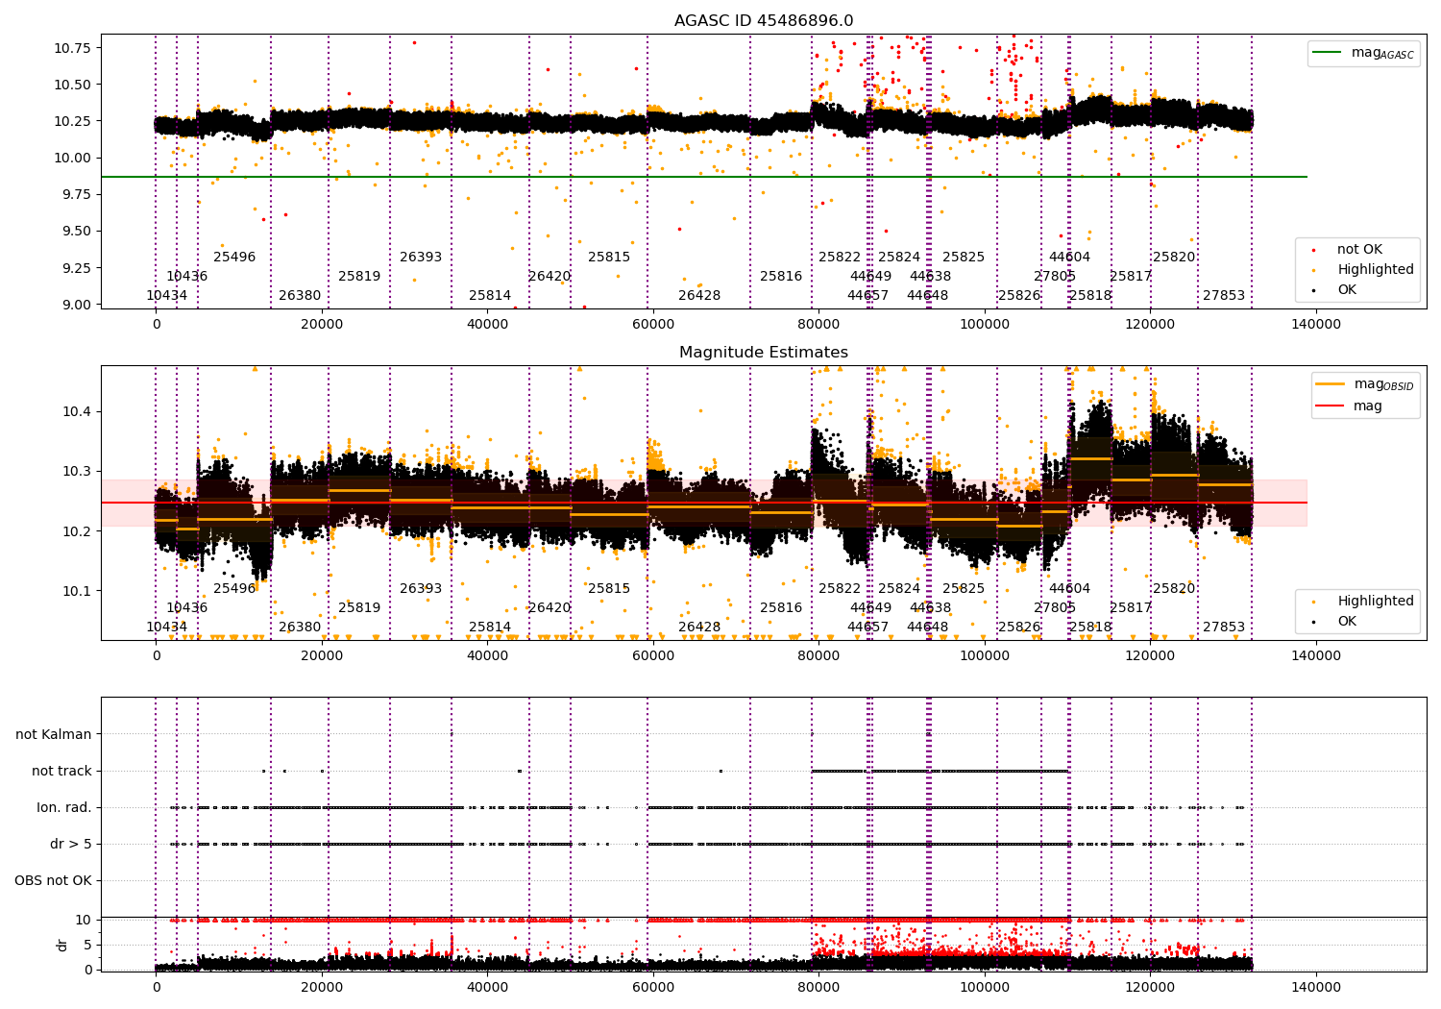
Task: Click obsid label '25814' in the middle plot
Action: pos(490,627)
